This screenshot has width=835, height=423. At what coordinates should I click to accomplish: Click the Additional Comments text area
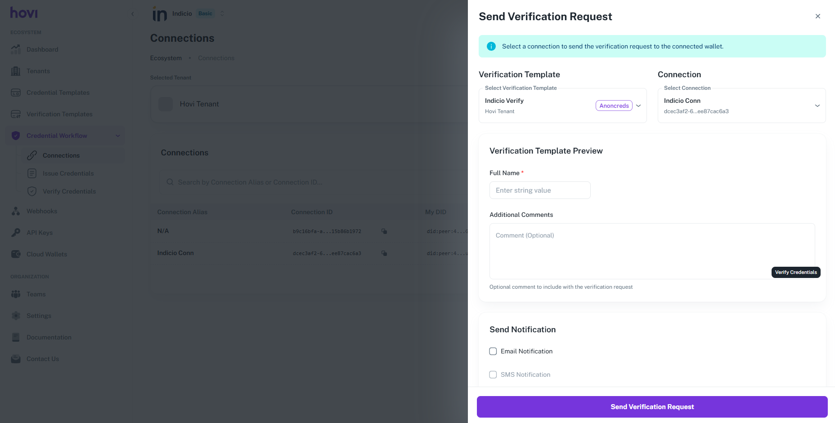pyautogui.click(x=630, y=251)
